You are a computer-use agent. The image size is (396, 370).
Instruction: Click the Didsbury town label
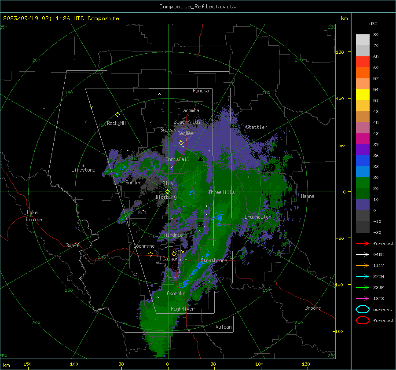coord(166,197)
